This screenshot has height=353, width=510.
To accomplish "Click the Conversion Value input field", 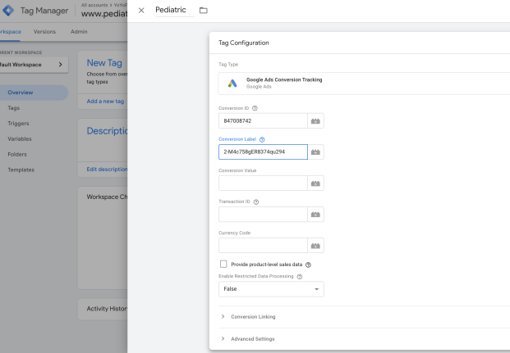I will pos(262,183).
